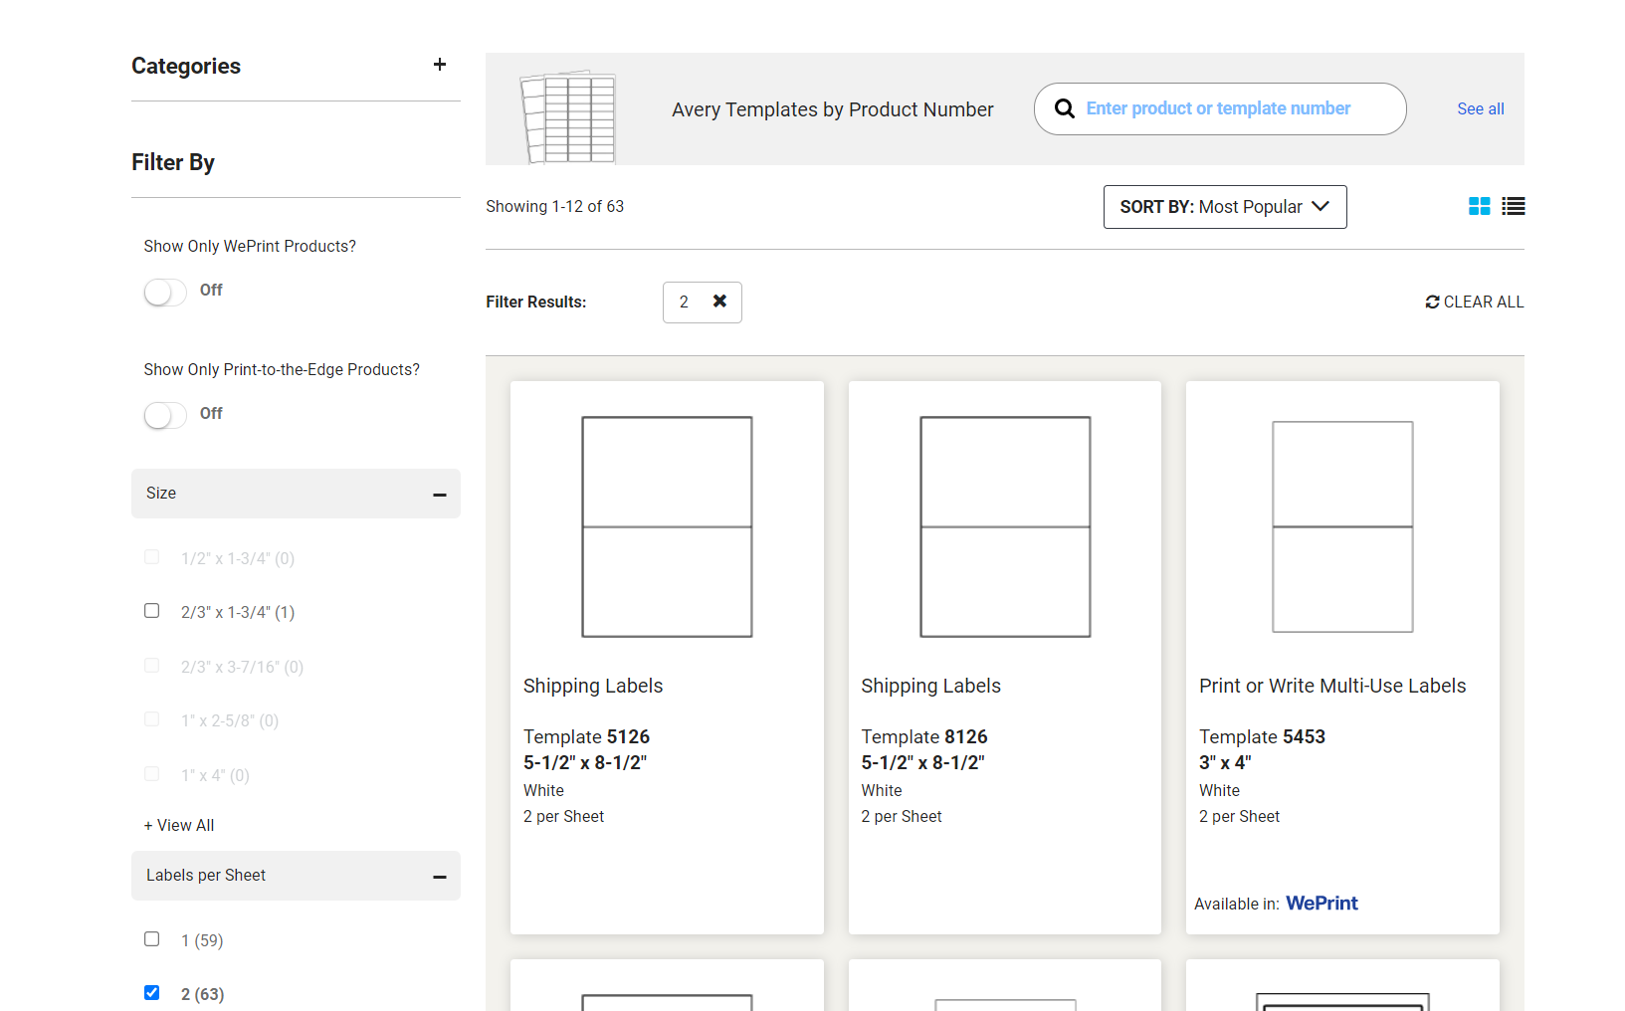The image size is (1625, 1011).
Task: Click Print or Write Multi-Use Labels title
Action: click(1332, 686)
